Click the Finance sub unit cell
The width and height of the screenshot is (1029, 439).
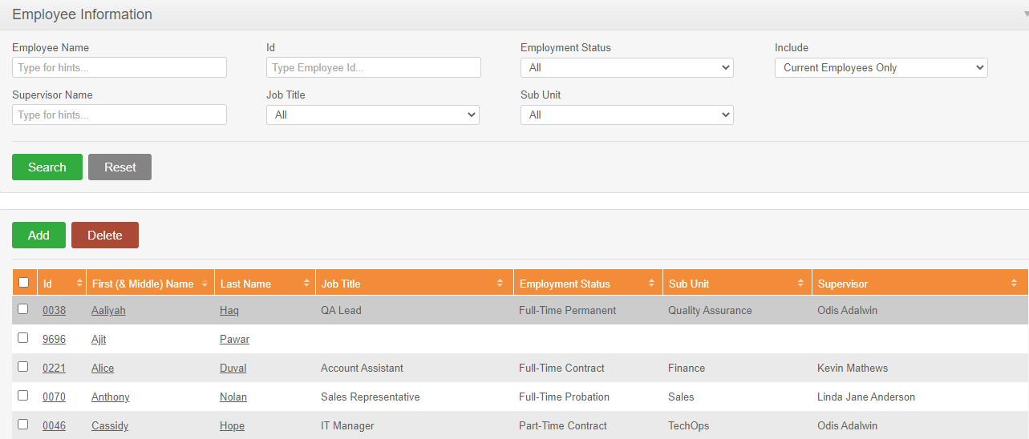pyautogui.click(x=687, y=369)
